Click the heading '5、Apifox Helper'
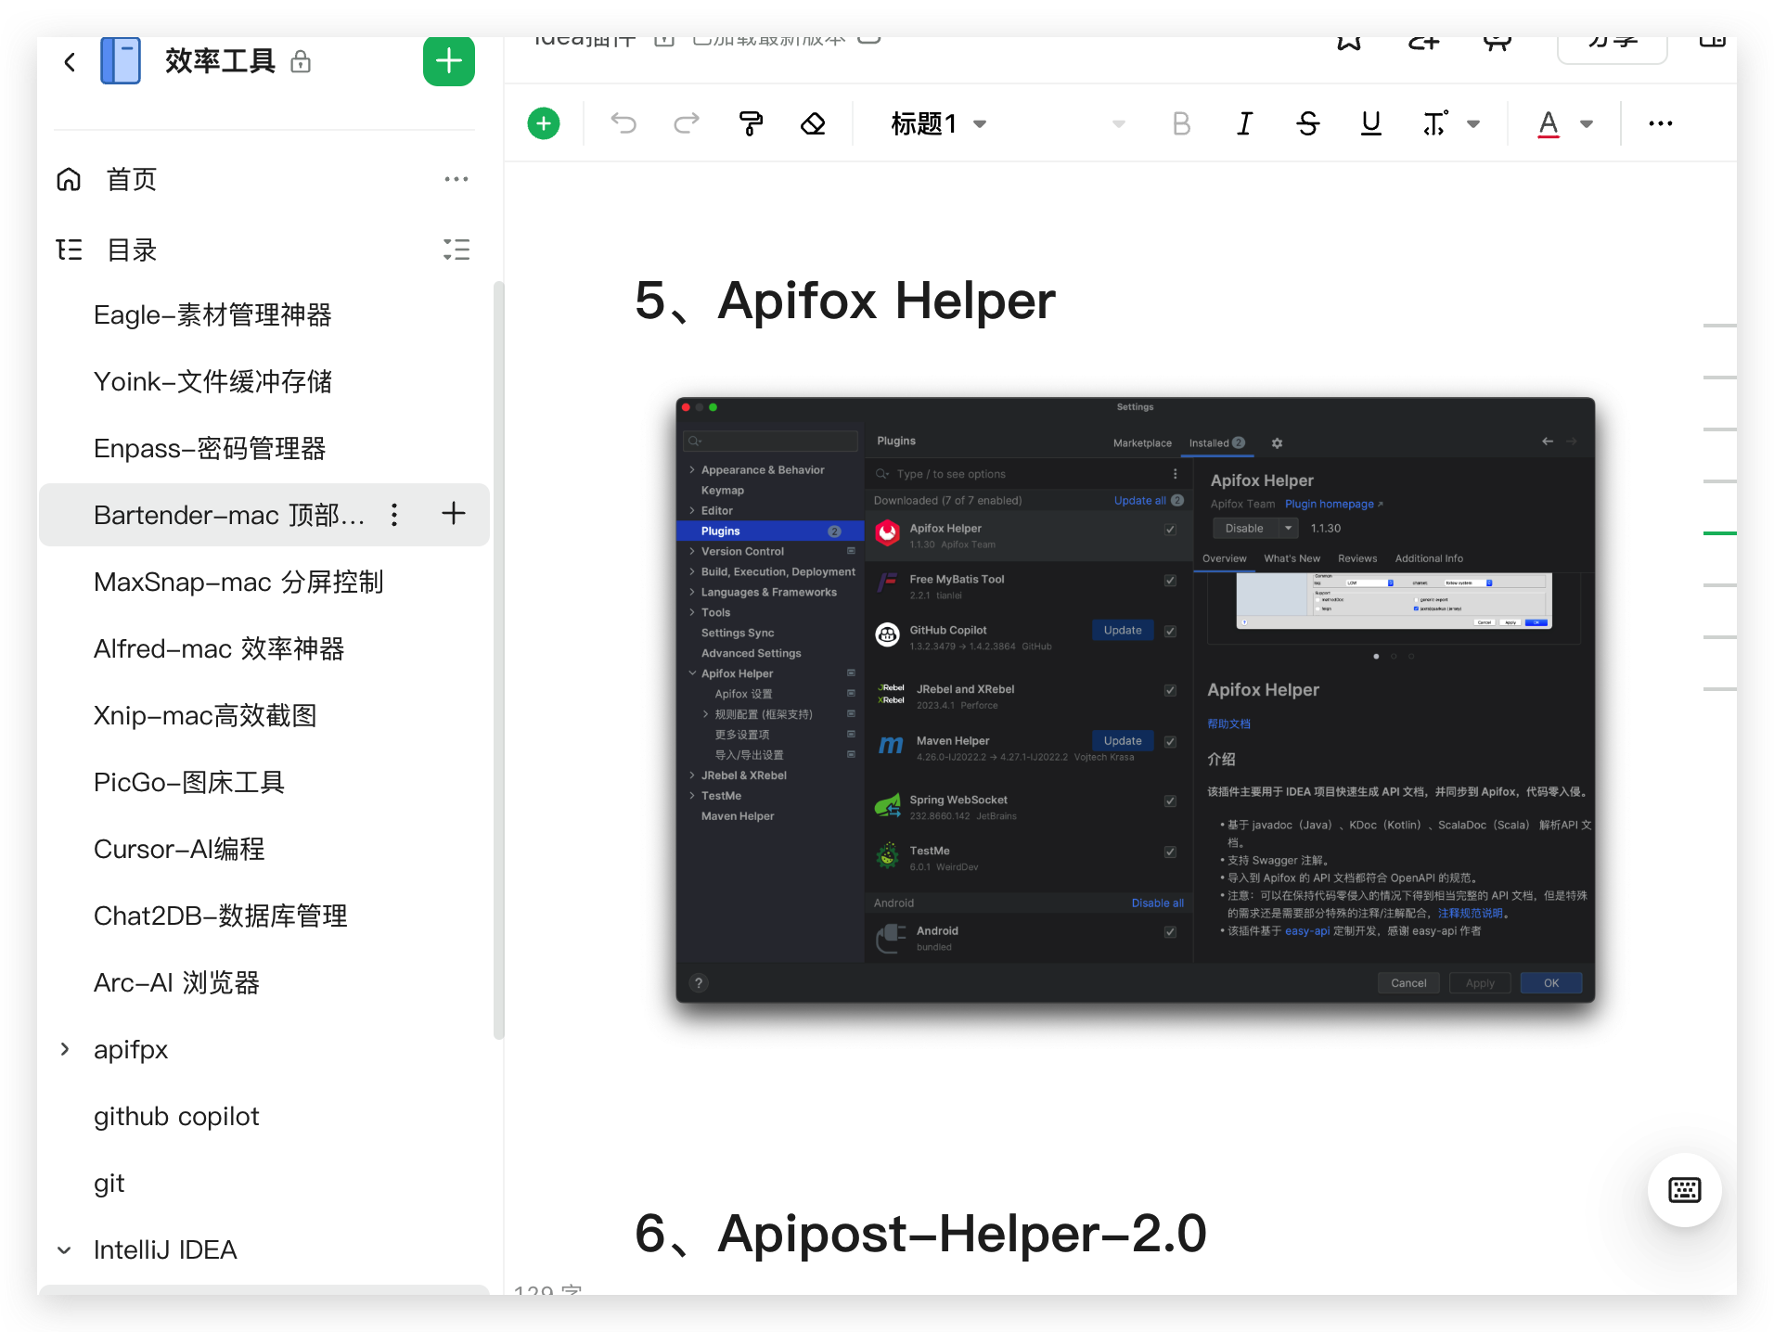Image resolution: width=1774 pixels, height=1332 pixels. (x=845, y=301)
